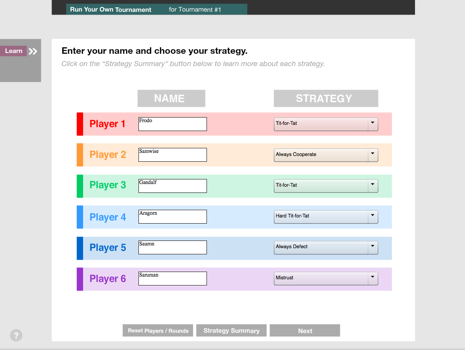Click the italic Strategy Summary instruction text

point(193,64)
